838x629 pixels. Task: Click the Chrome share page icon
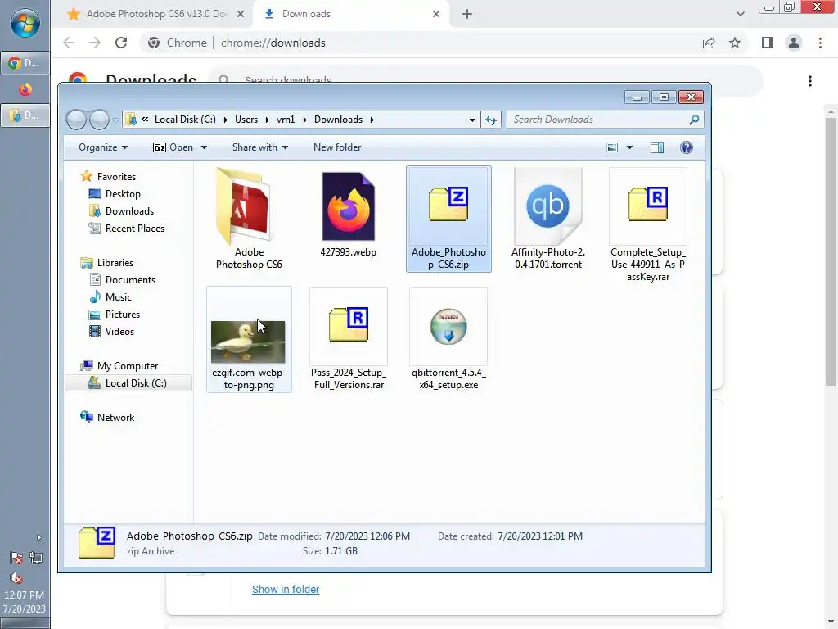(x=709, y=43)
